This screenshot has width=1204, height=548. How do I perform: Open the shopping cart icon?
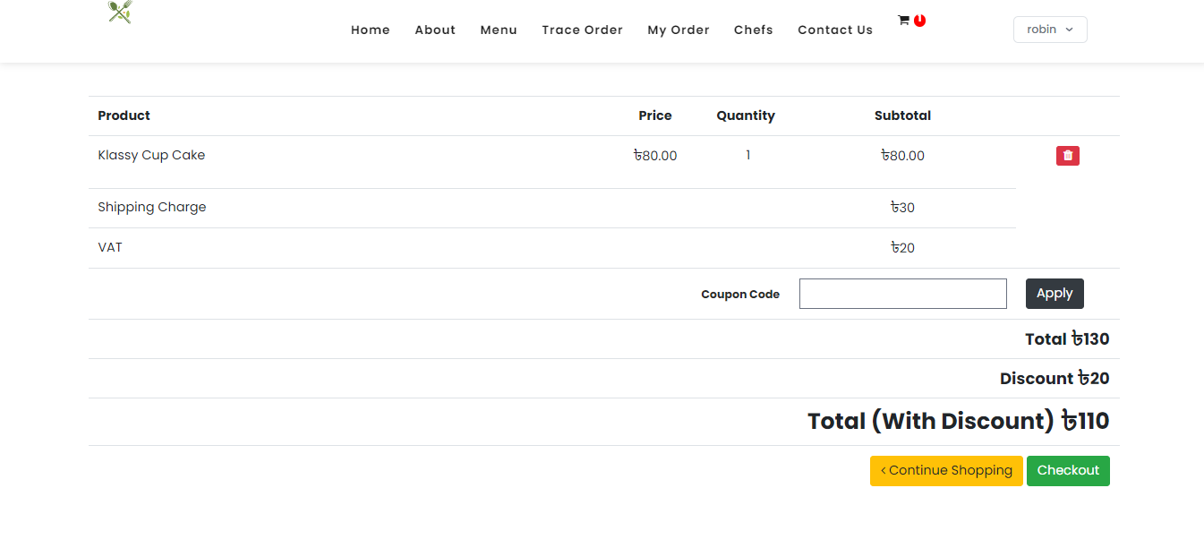tap(903, 20)
